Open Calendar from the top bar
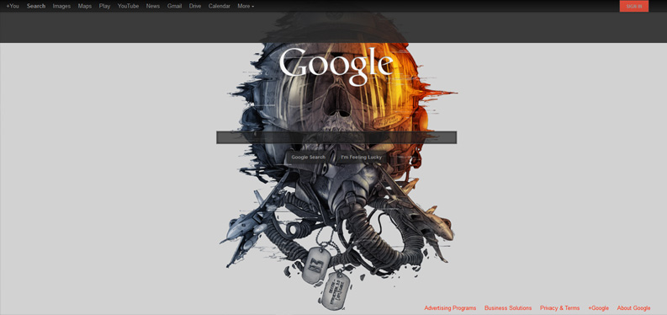 point(220,6)
